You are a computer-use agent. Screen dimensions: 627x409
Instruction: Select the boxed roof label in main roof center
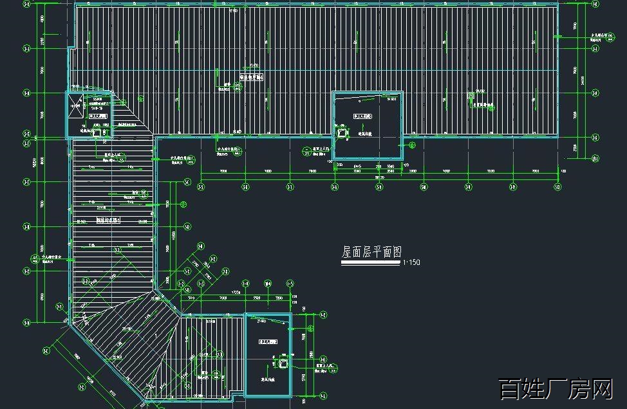[x=252, y=76]
